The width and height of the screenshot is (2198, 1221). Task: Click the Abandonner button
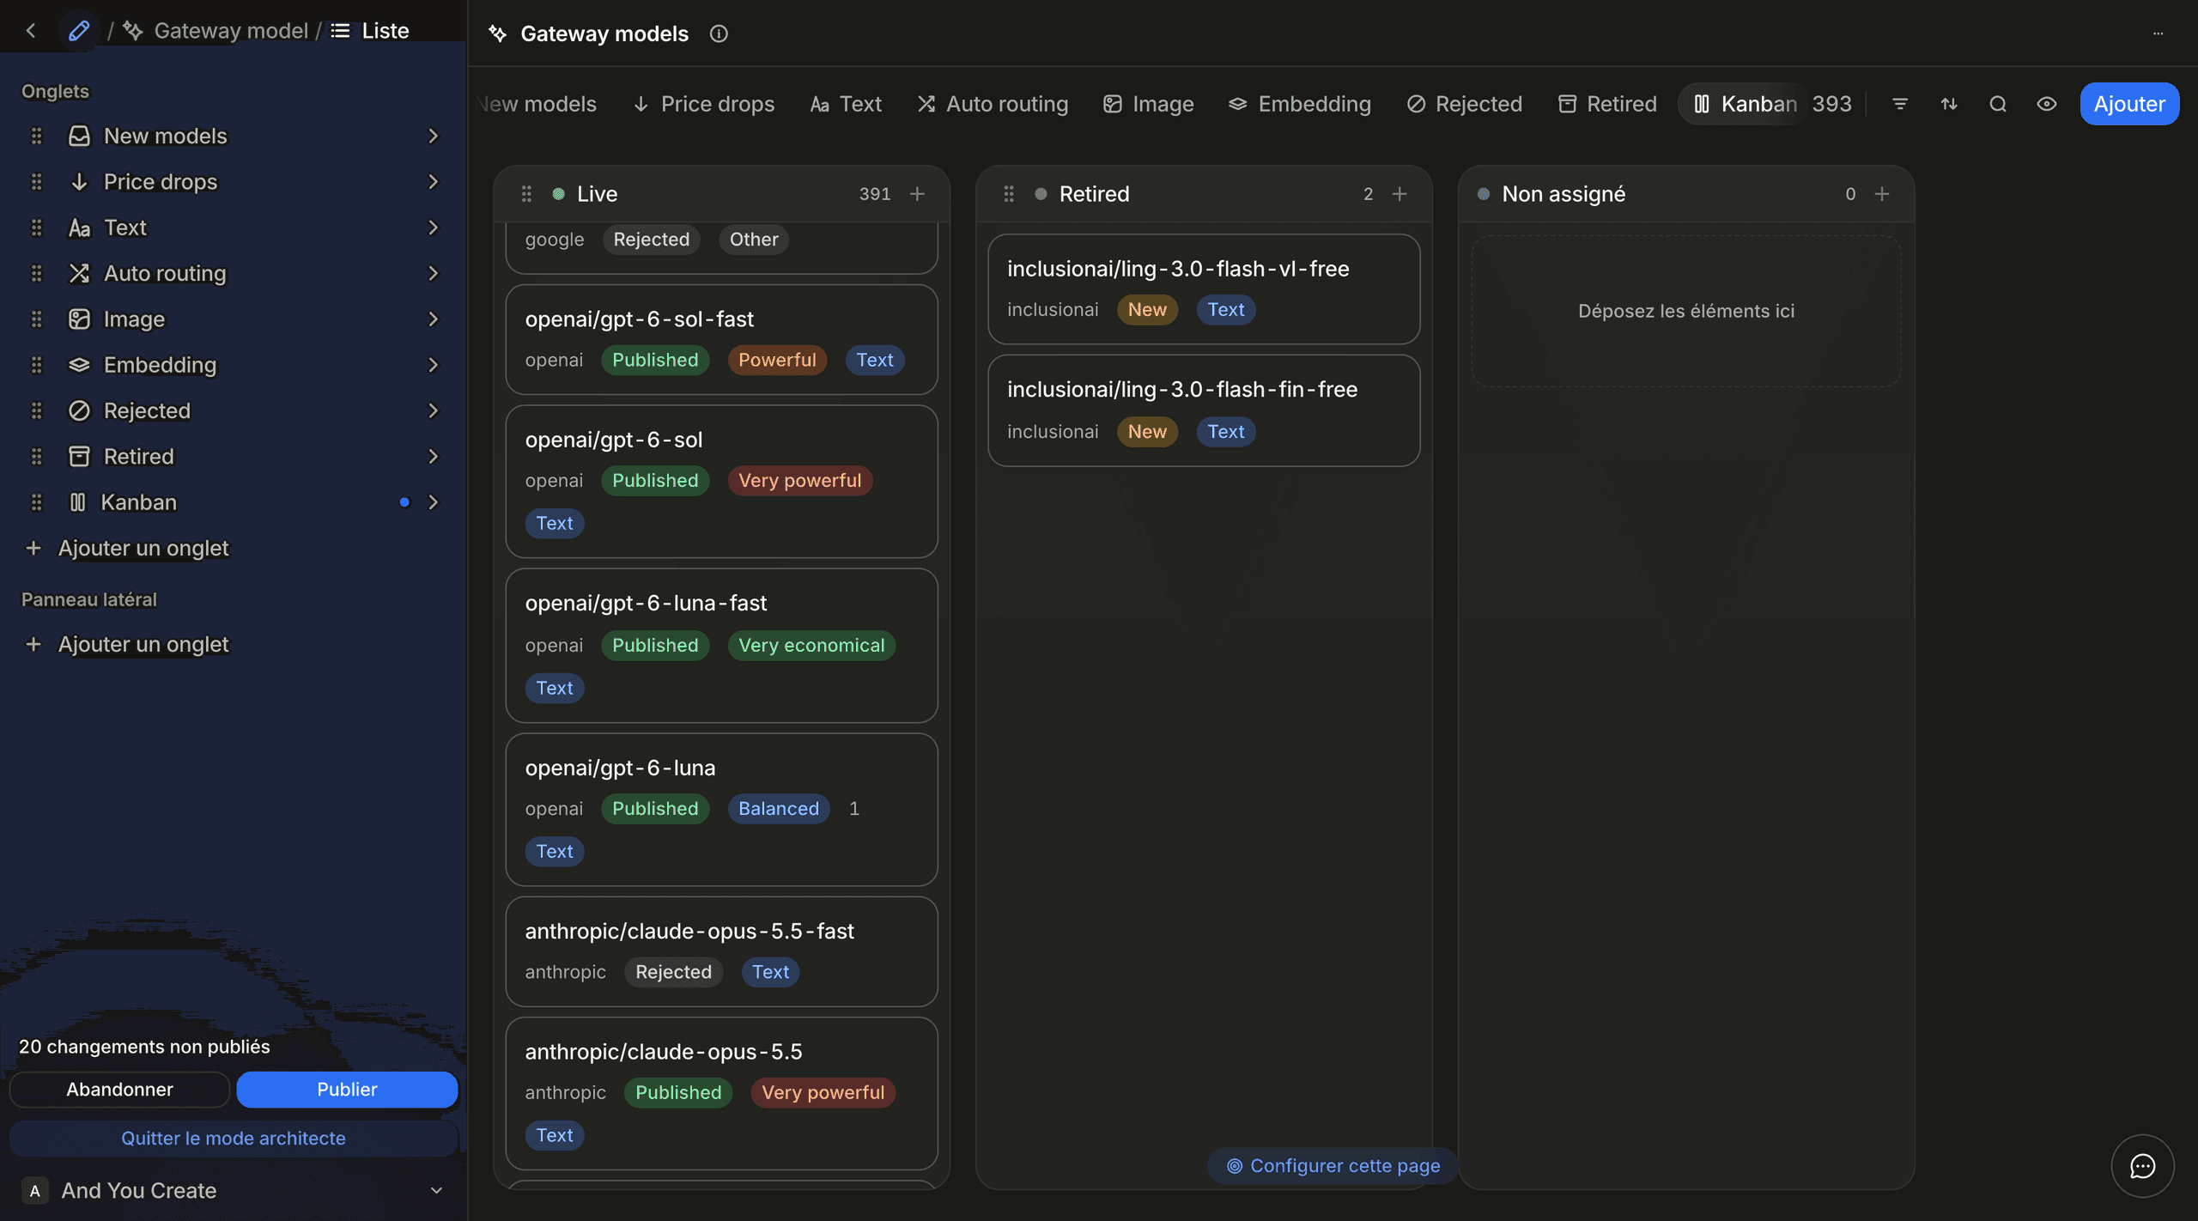(119, 1090)
